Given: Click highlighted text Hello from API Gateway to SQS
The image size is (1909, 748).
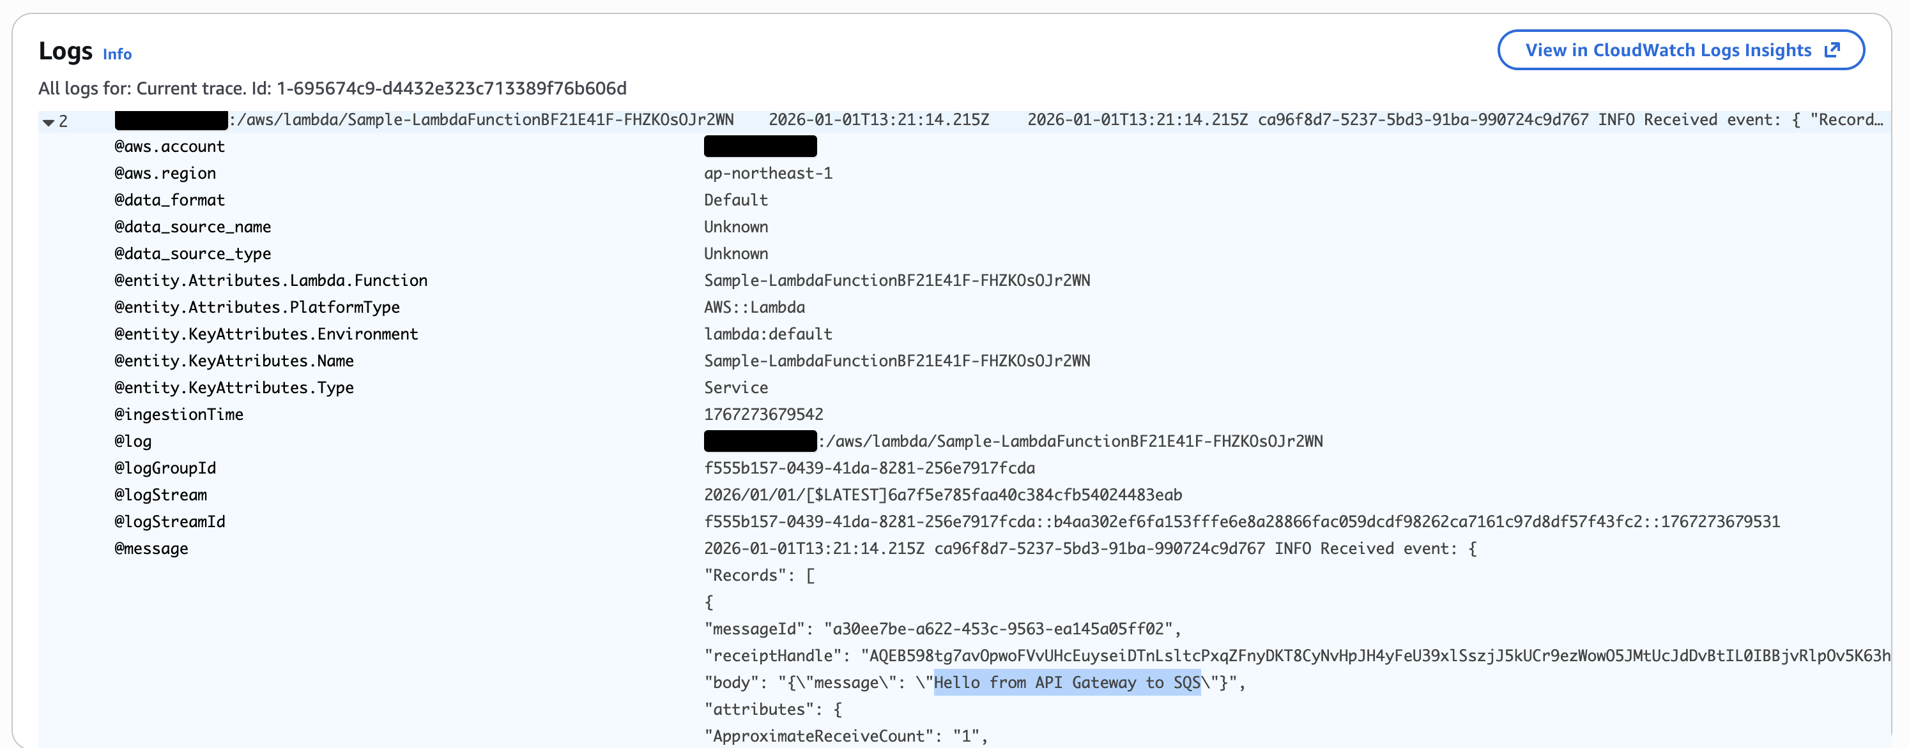Looking at the screenshot, I should [x=1066, y=683].
